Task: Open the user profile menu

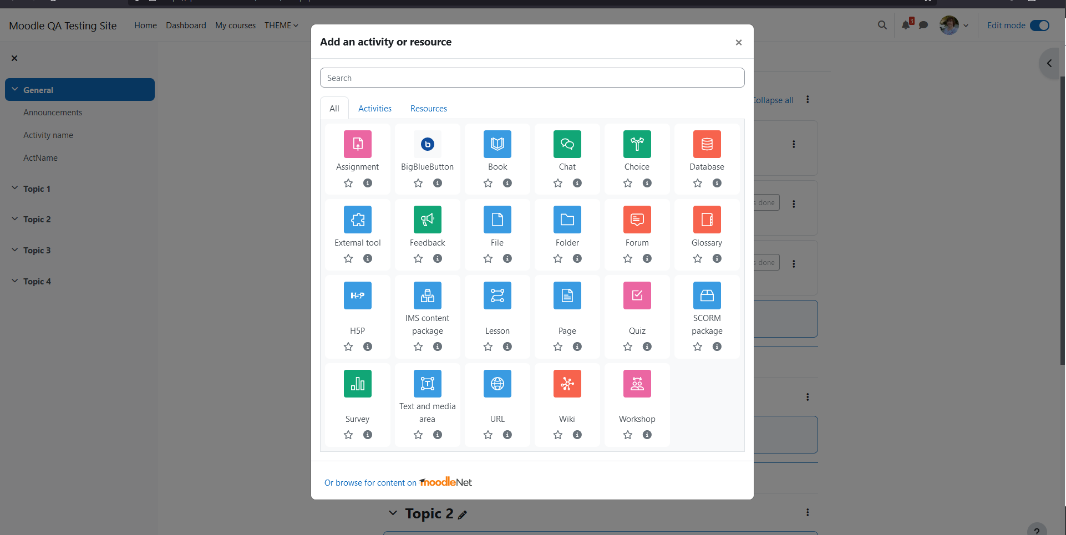Action: pos(954,25)
